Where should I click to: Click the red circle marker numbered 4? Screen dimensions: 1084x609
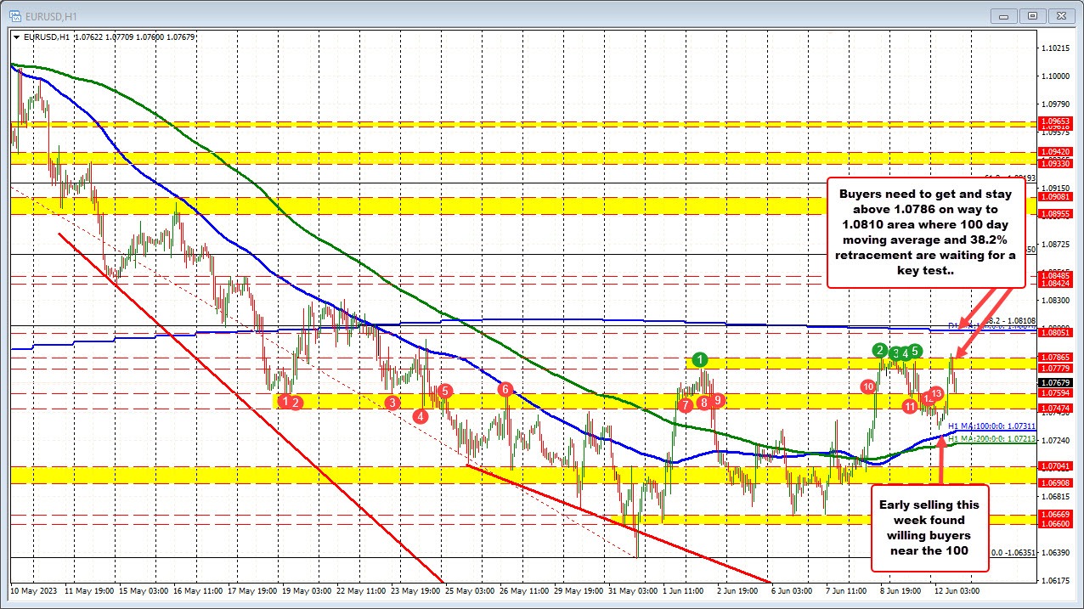(421, 415)
